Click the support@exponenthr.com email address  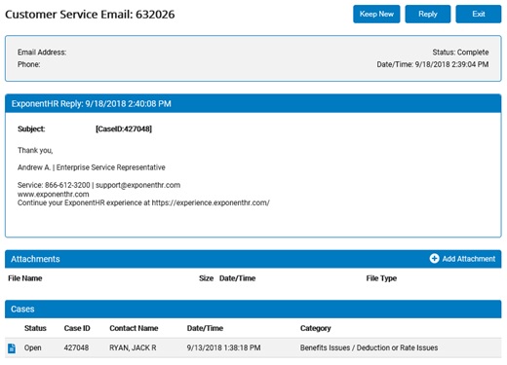point(137,185)
